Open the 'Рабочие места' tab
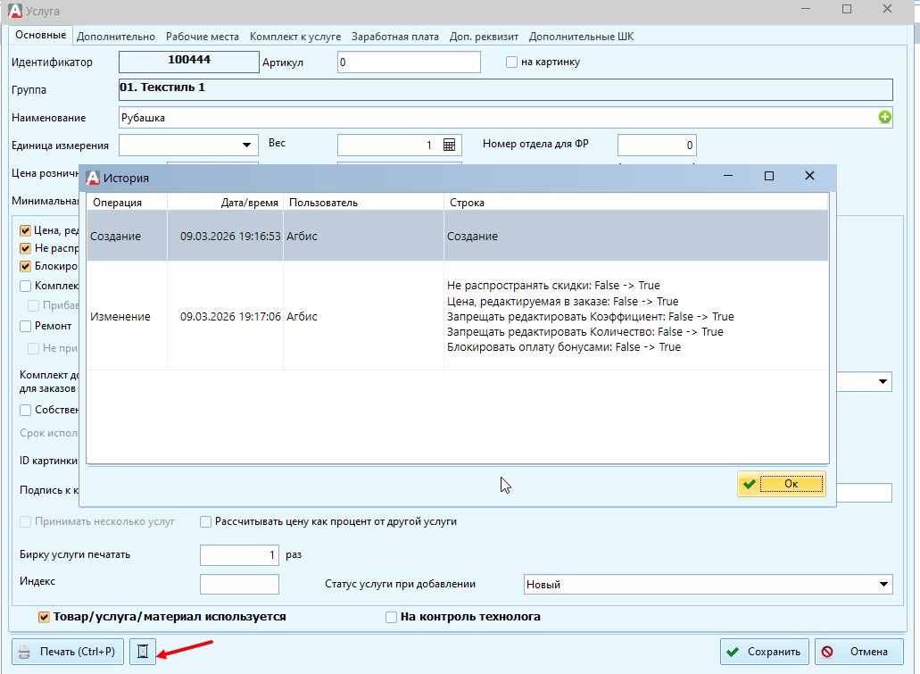 [x=203, y=37]
